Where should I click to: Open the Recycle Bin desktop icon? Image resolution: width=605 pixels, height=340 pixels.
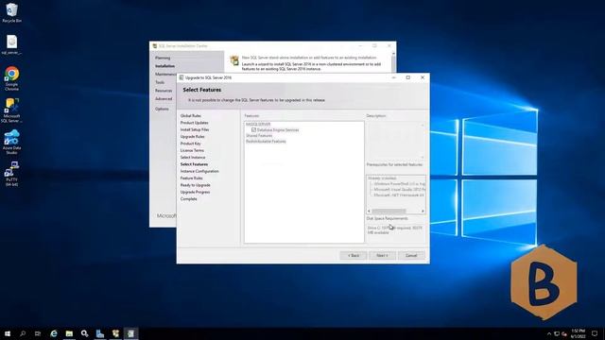coord(11,13)
